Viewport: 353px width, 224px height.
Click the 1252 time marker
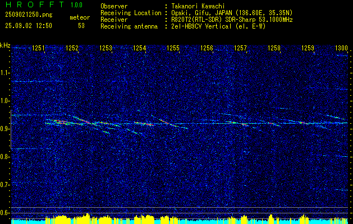coord(72,48)
